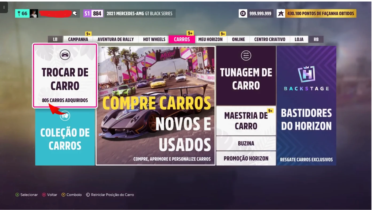Screen dimensions: 374x210
Task: Click the RB bumper tab indicator
Action: click(x=316, y=39)
